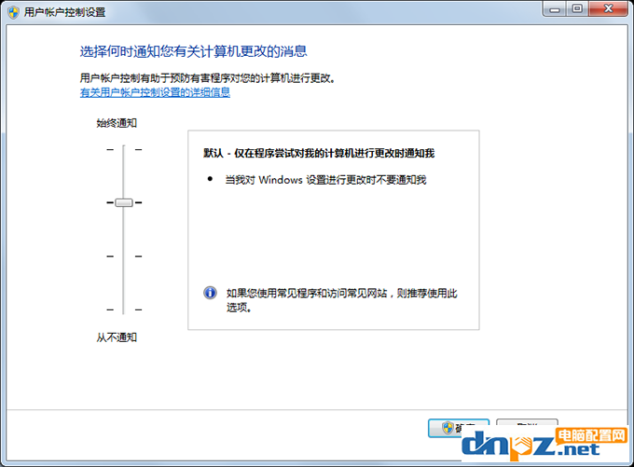
Task: Click the '始终通知' label above the slider
Action: click(117, 123)
